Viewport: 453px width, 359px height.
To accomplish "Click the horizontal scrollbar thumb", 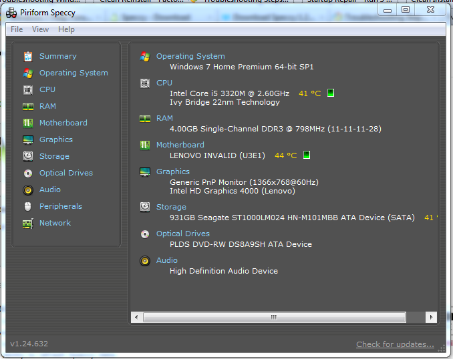I will coord(275,318).
